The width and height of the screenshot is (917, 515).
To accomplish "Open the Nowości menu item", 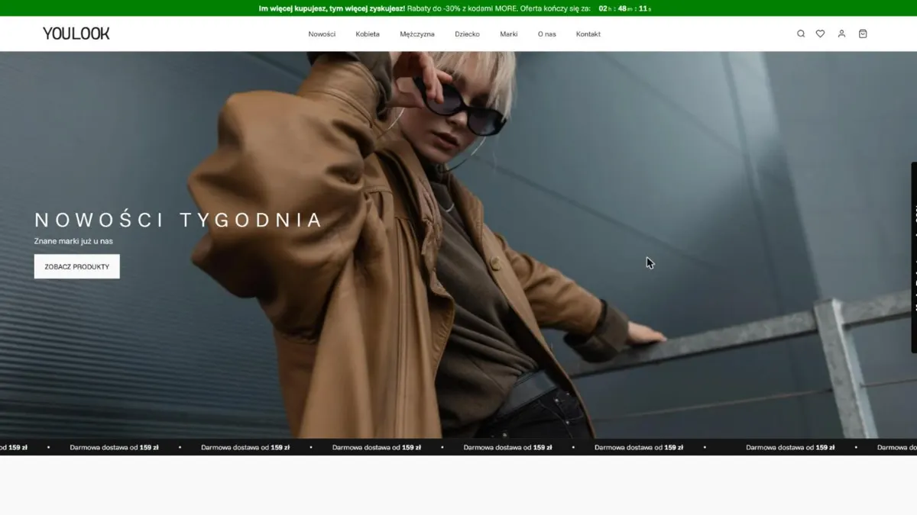I will click(x=322, y=34).
